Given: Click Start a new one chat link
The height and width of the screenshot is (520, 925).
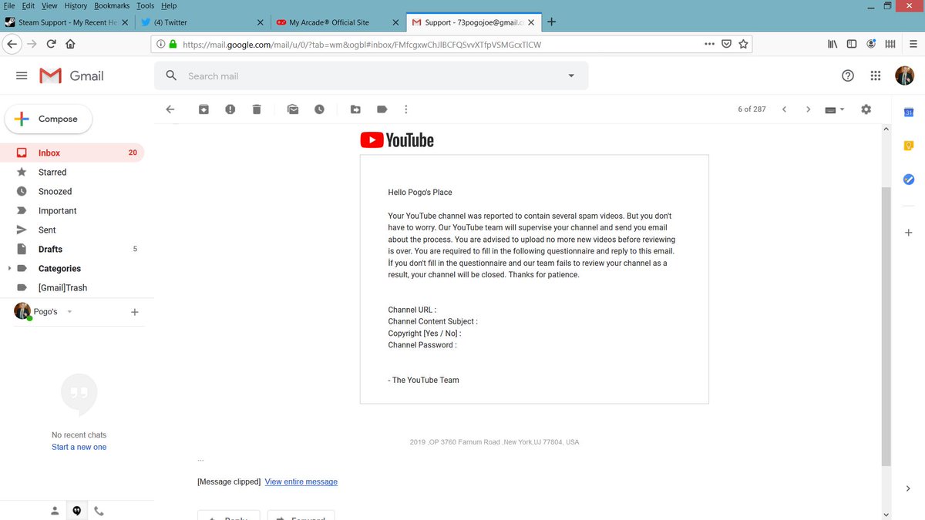Looking at the screenshot, I should [79, 447].
